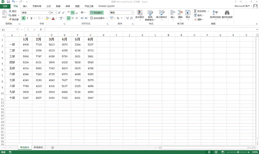Click the AutoSum (自动求和) sigma icon
Image resolution: width=259 pixels, height=154 pixels.
195,12
